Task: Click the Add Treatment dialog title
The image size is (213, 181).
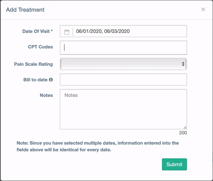Action: pyautogui.click(x=25, y=10)
